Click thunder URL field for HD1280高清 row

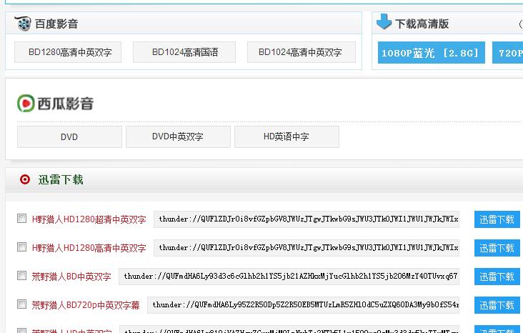[x=307, y=248]
